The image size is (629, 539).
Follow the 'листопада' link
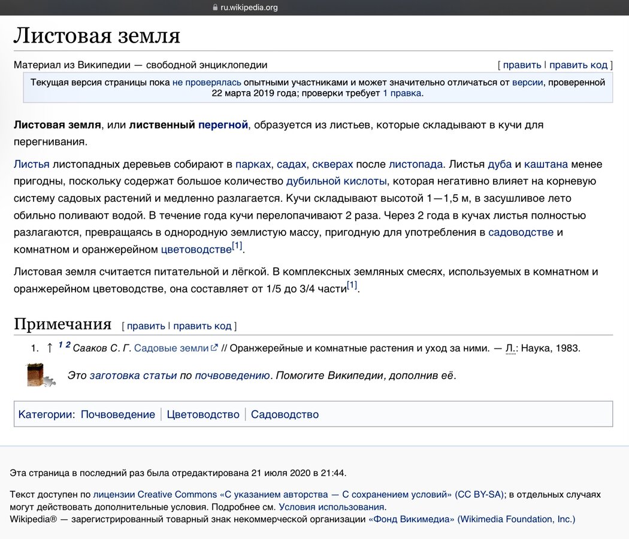[x=416, y=164]
